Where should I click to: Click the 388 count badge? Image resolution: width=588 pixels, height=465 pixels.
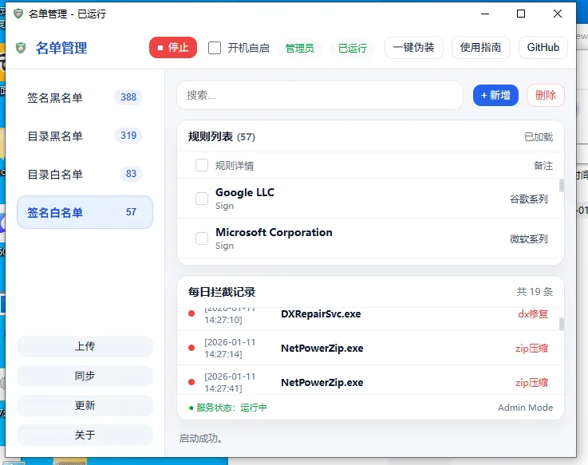tap(128, 97)
